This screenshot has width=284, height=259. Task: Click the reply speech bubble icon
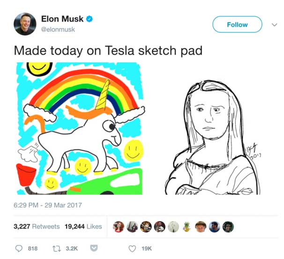point(19,248)
